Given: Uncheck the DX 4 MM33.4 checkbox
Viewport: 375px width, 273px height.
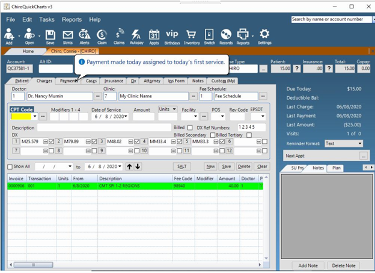Looking at the screenshot, I should click(x=179, y=142).
